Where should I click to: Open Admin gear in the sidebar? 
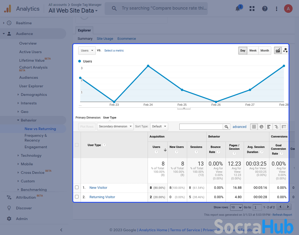tap(21, 219)
